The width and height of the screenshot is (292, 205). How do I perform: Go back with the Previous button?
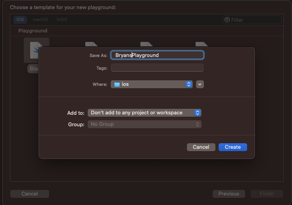tap(229, 194)
